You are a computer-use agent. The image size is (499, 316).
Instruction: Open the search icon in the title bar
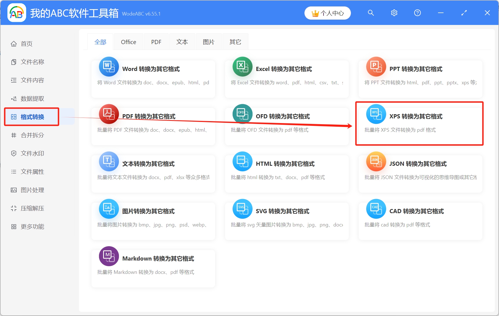pos(371,13)
